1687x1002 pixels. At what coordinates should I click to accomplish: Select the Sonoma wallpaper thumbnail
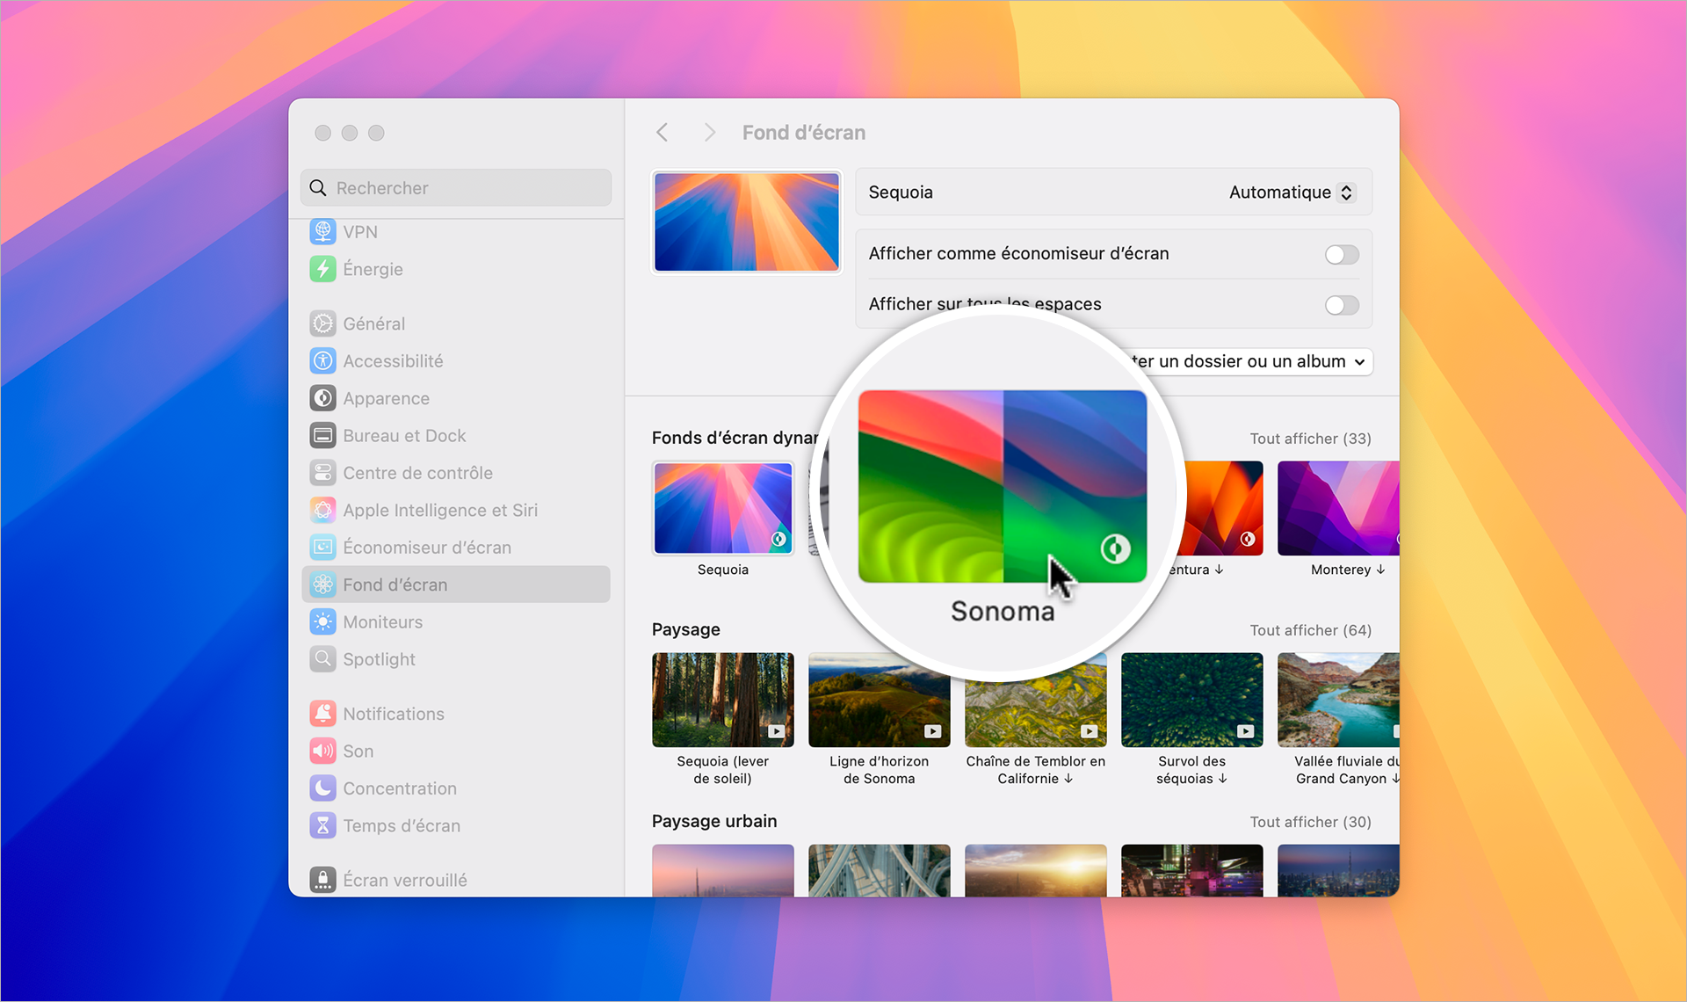coord(1003,487)
